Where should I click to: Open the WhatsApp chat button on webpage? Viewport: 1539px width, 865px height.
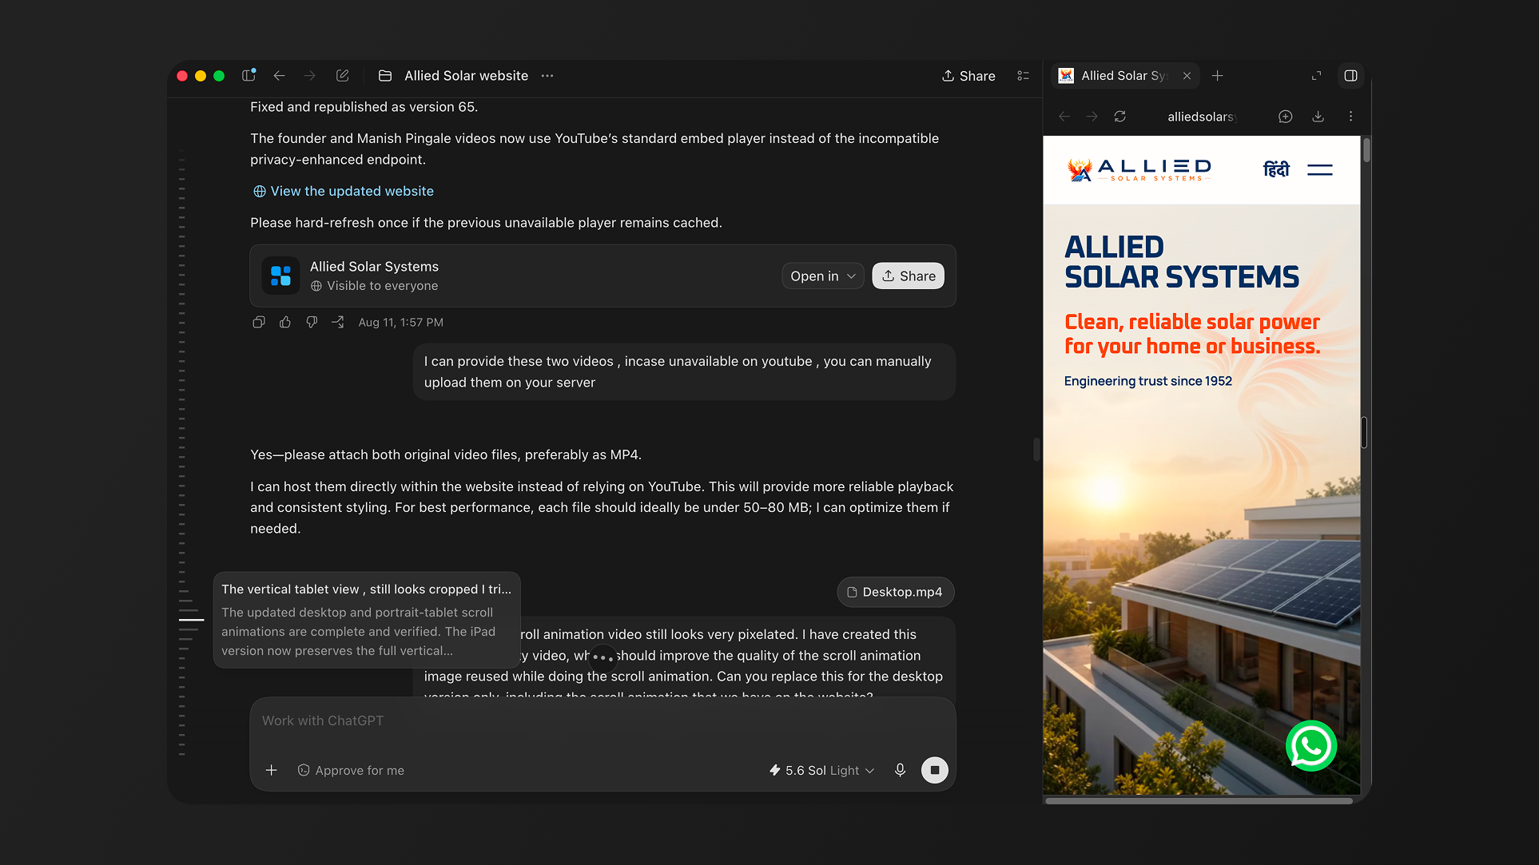click(1311, 746)
